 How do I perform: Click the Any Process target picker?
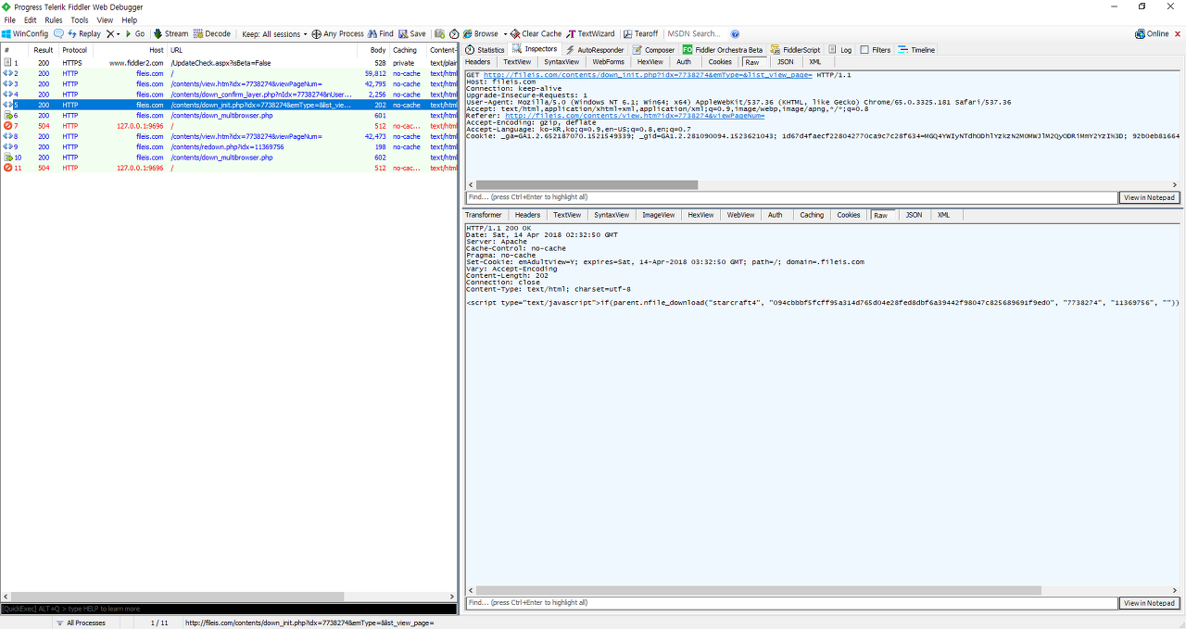337,33
